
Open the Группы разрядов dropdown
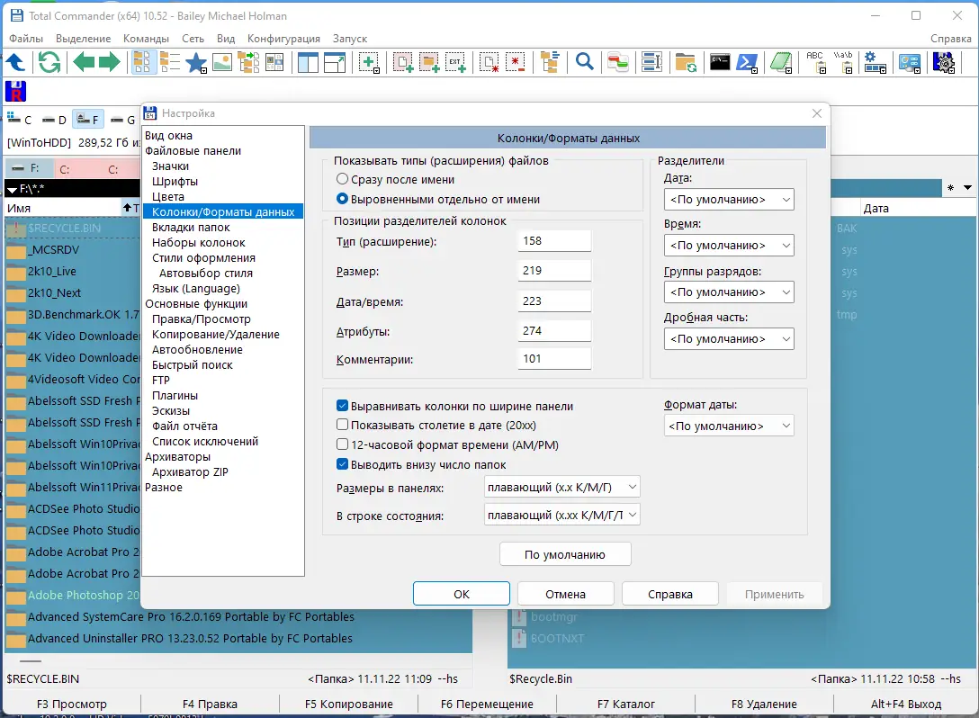pyautogui.click(x=729, y=292)
